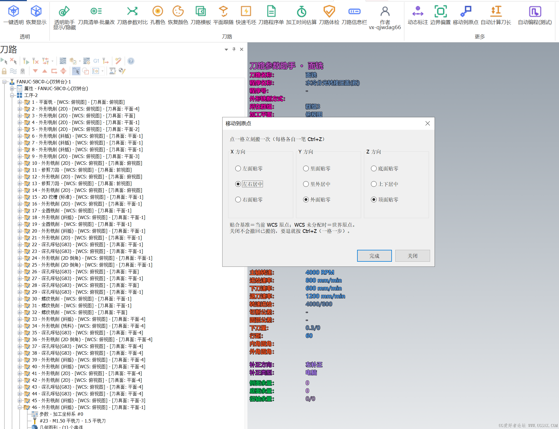Image resolution: width=559 pixels, height=429 pixels.
Task: Expand operation 1 - 平面铣 node
Action: point(20,102)
